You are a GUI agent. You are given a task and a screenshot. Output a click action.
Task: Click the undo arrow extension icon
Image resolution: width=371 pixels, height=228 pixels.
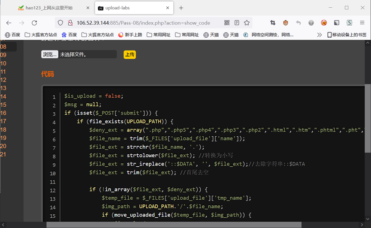point(299,23)
